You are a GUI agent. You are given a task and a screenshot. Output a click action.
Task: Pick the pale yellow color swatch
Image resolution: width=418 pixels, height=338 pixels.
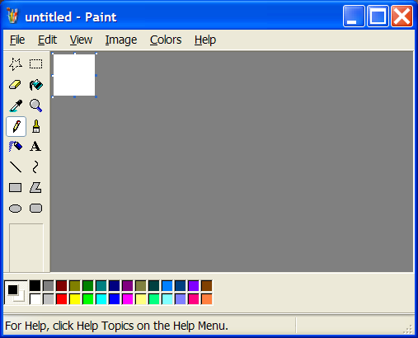[x=141, y=299]
